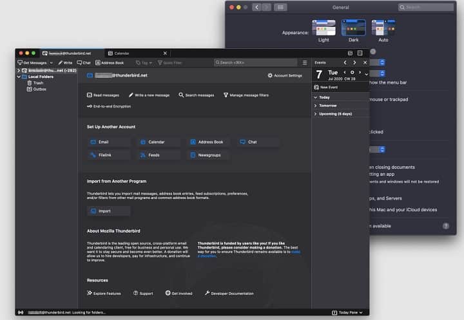464x320 pixels.
Task: Expand the Upcoming (5 days) section
Action: pyautogui.click(x=315, y=114)
